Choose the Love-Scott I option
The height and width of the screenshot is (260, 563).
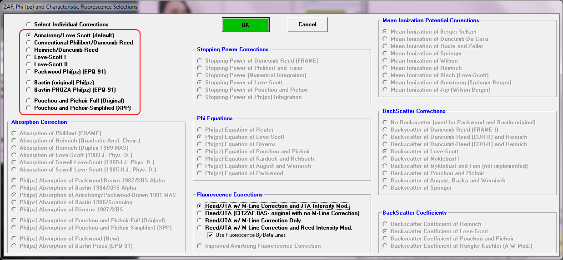tap(29, 57)
